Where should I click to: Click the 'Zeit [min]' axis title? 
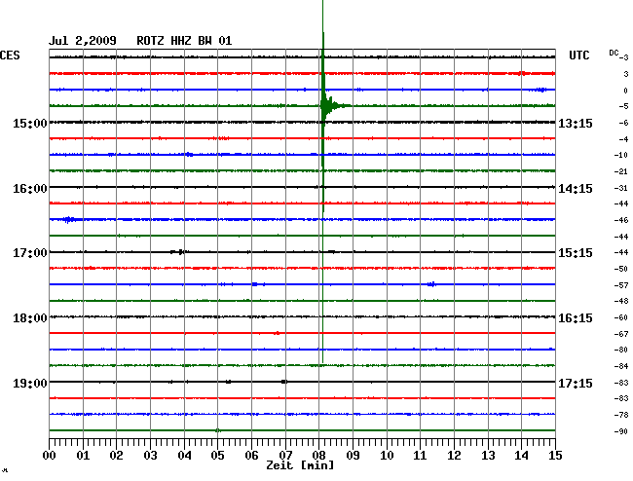tap(300, 465)
